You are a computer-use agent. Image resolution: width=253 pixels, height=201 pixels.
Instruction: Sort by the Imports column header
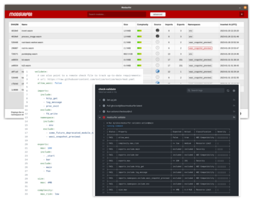pyautogui.click(x=169, y=25)
